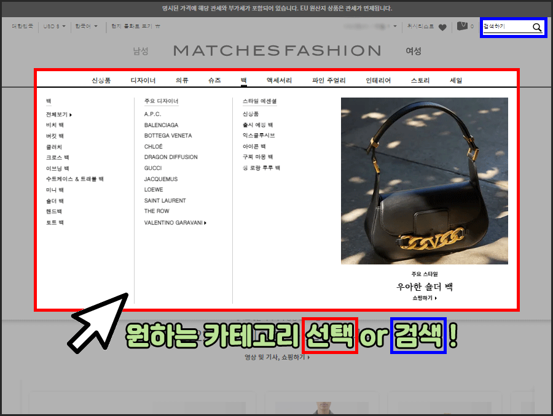Screen dimensions: 553x416
Task: Select the 토트 백 category
Action: coord(55,222)
